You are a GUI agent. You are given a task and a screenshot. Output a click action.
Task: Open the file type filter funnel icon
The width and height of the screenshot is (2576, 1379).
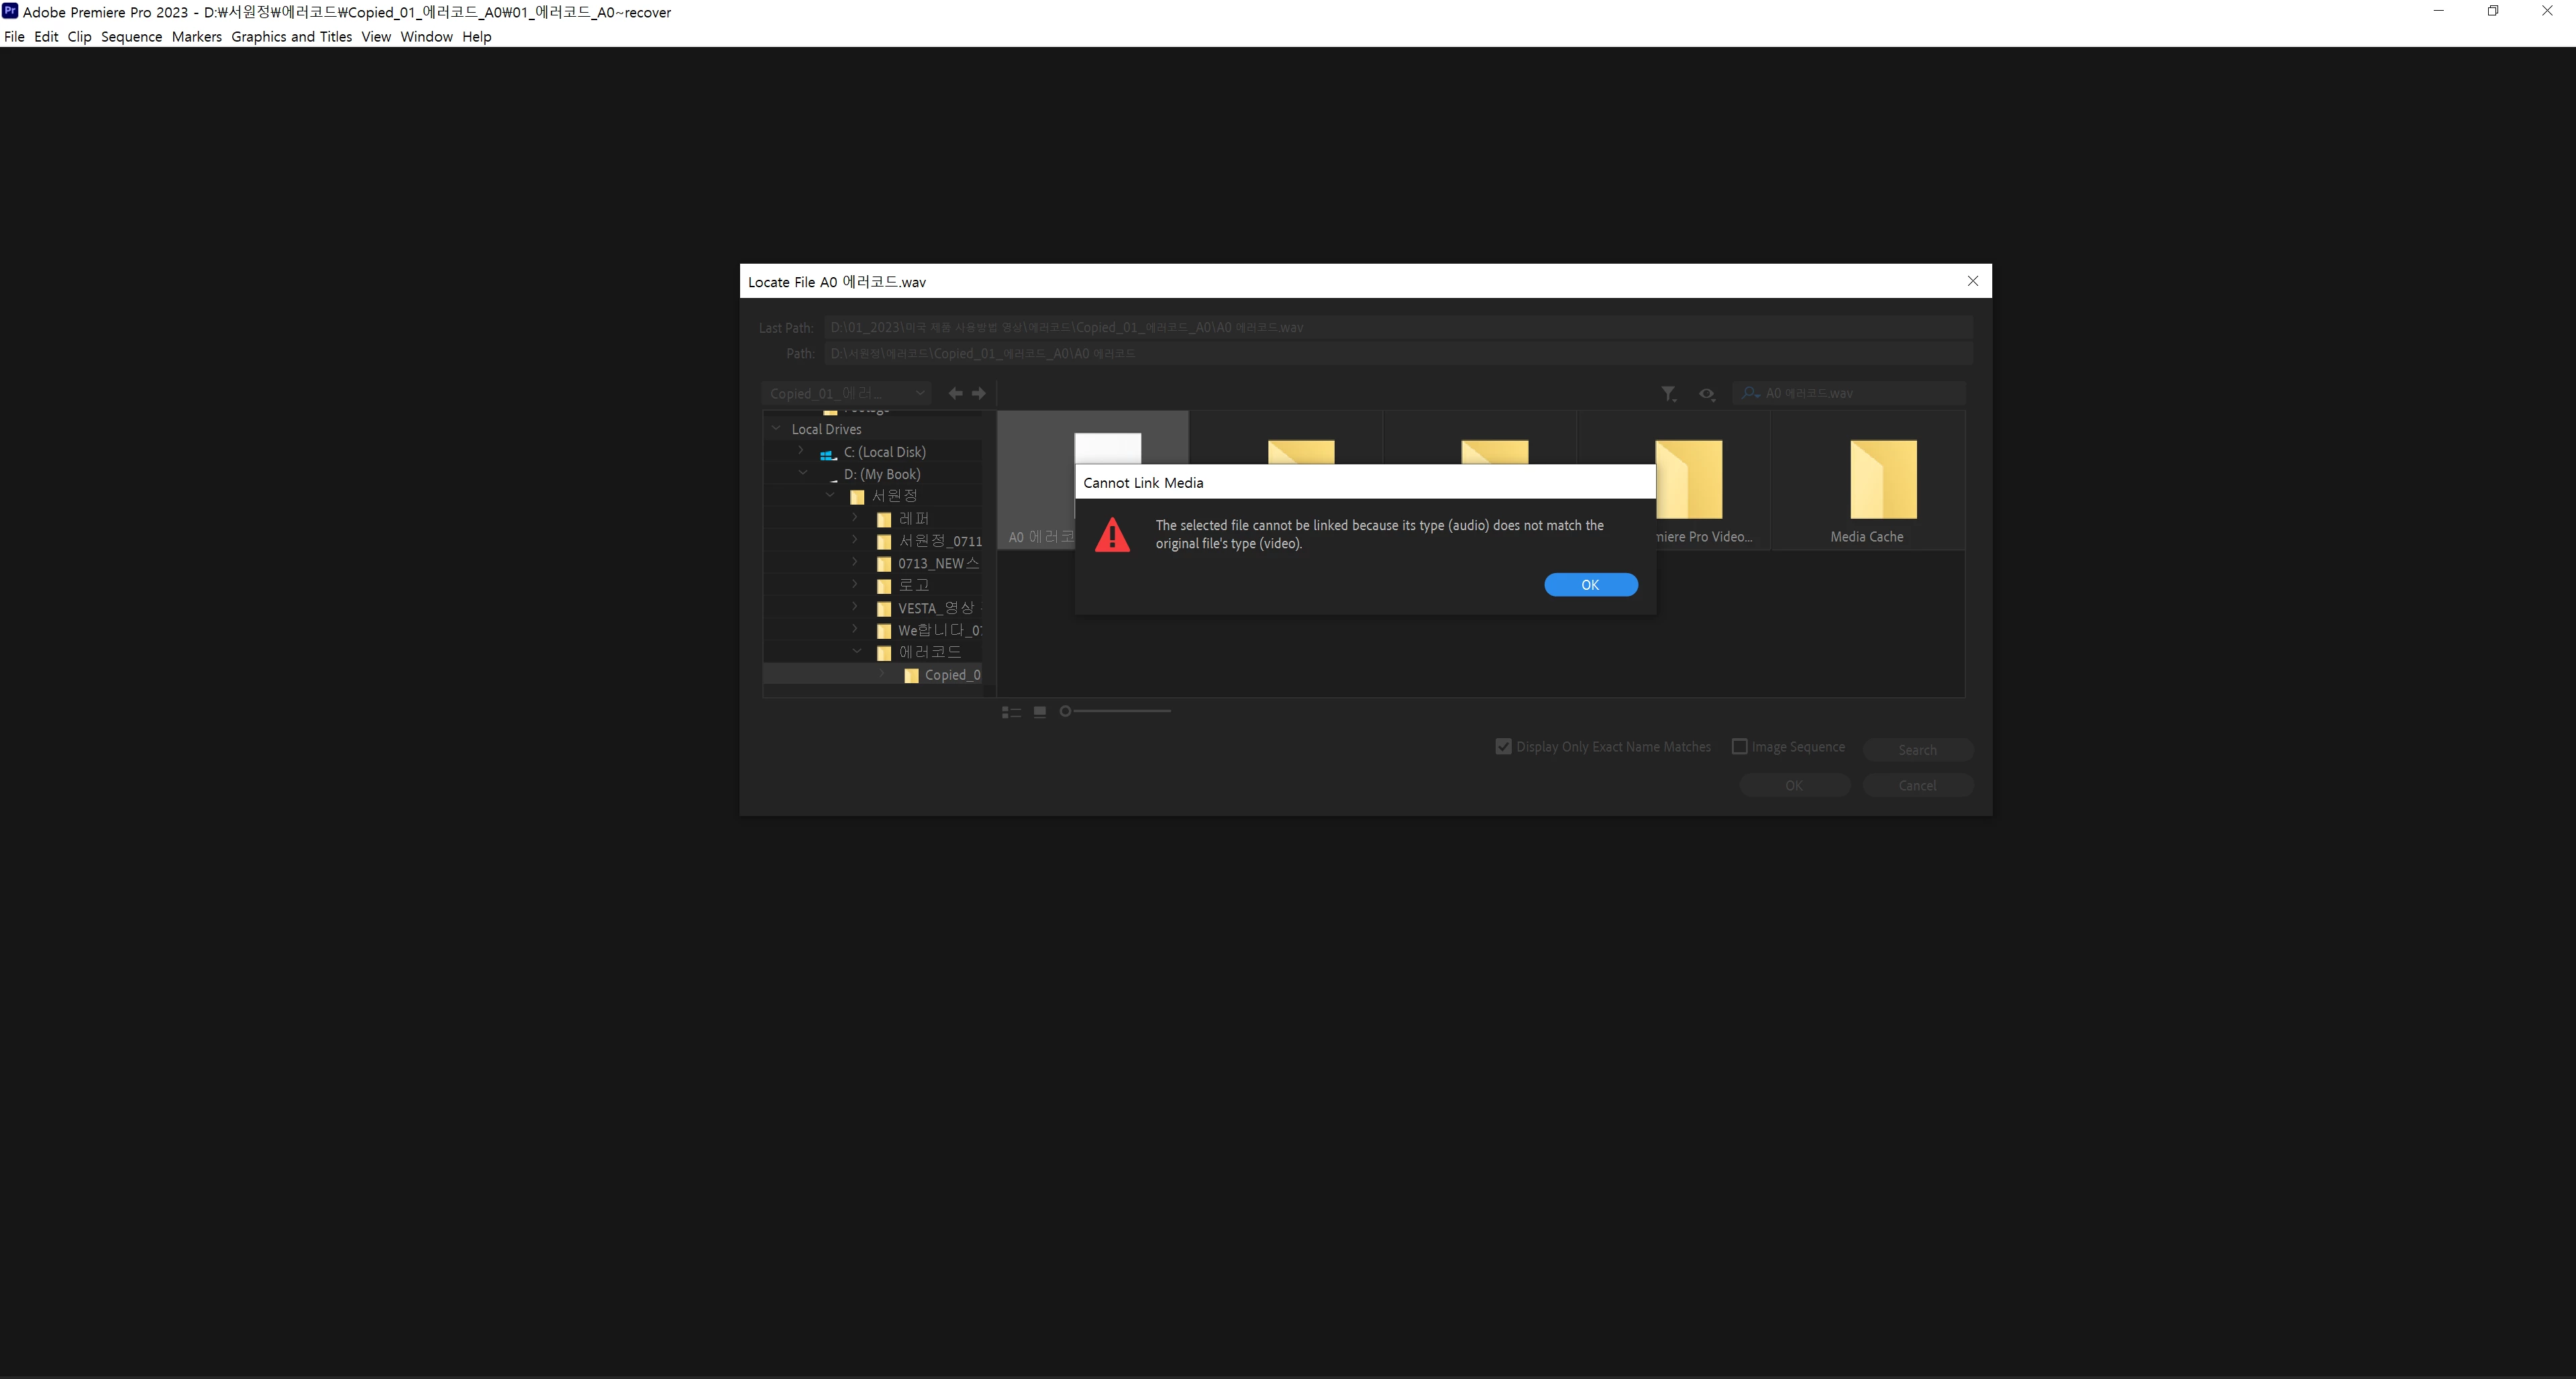coord(1668,394)
